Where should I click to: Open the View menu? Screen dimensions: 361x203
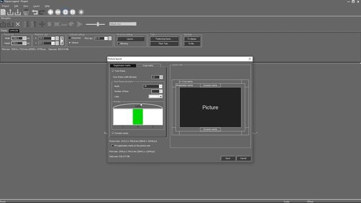26,6
